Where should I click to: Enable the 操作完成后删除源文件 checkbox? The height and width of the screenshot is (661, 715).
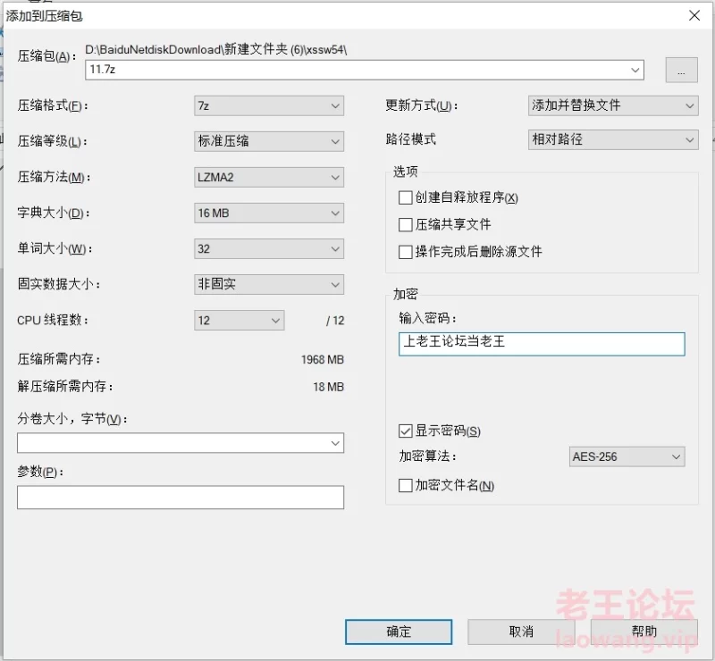point(406,252)
